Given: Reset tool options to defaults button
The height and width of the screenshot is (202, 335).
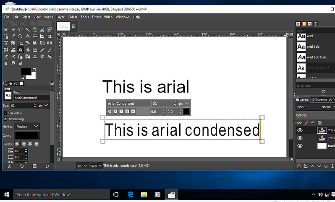Looking at the screenshot, I should (x=47, y=166).
